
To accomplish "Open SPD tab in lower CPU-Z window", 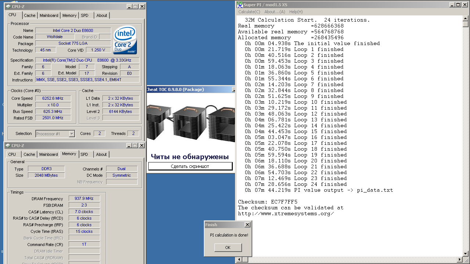I will [84, 154].
